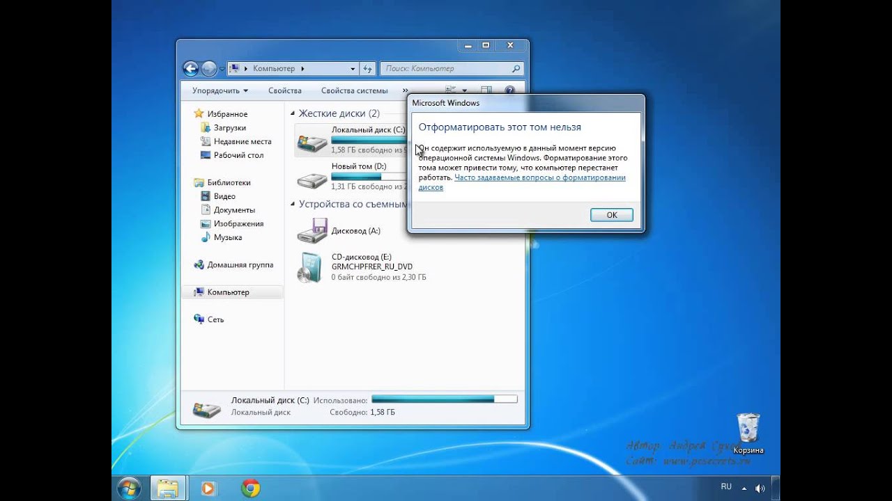Click Свойства in the Explorer toolbar

(x=285, y=90)
